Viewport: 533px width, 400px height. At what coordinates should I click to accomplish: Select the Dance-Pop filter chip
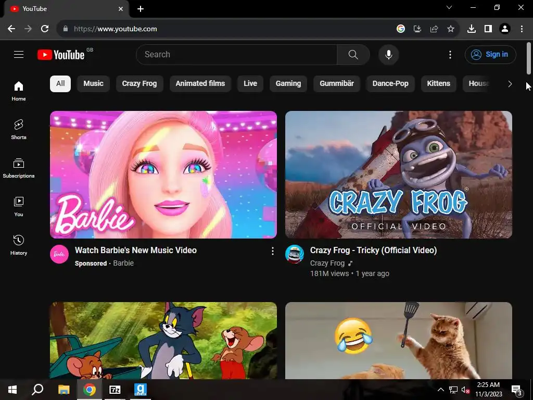click(390, 84)
